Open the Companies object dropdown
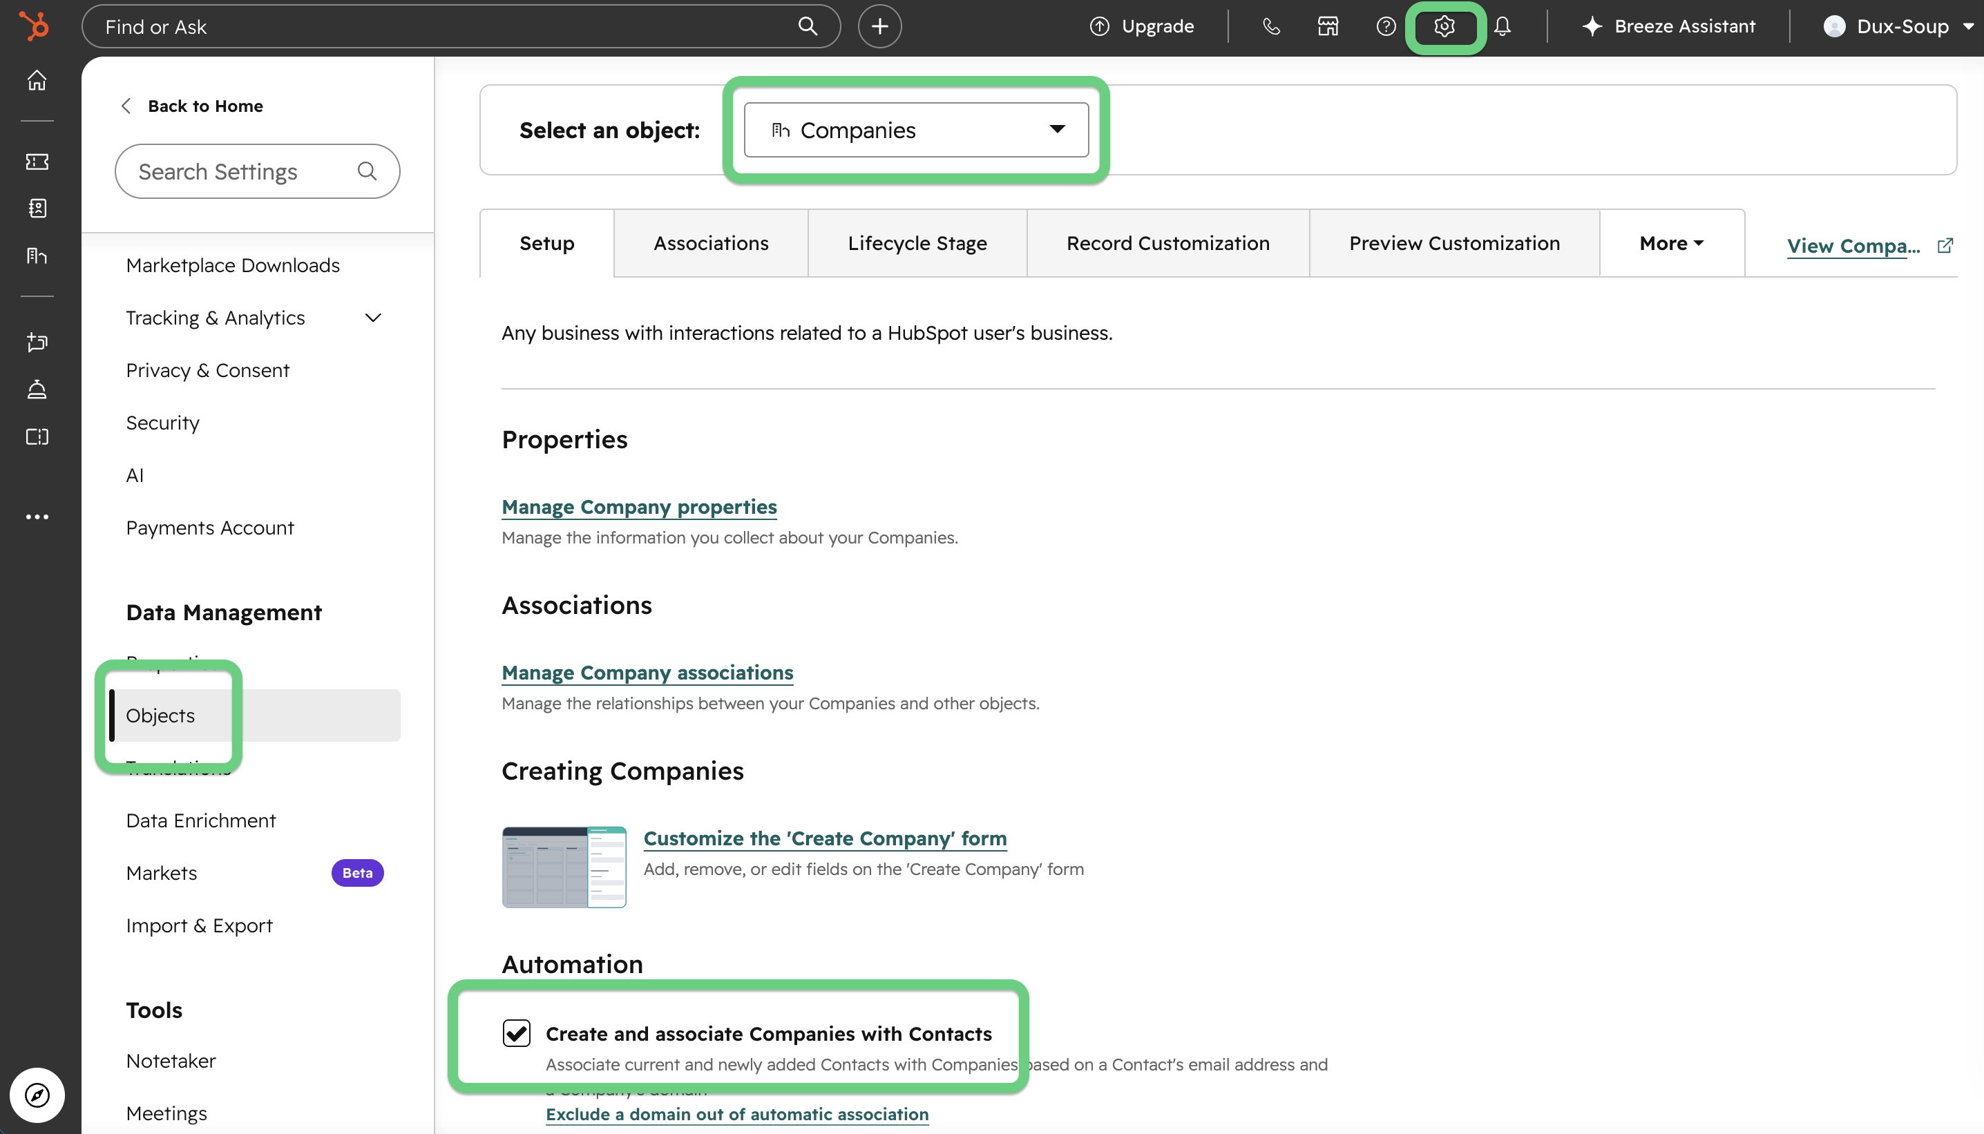This screenshot has height=1134, width=1984. point(916,129)
